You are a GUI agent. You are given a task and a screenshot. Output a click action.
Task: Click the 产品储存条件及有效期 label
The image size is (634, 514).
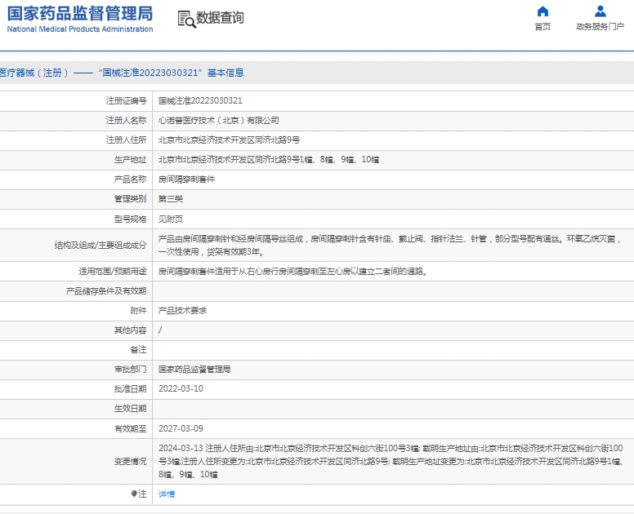(106, 291)
